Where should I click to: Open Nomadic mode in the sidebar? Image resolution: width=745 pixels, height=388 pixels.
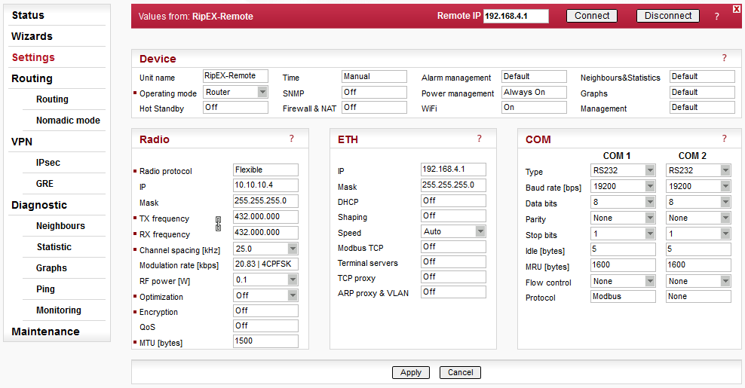[68, 121]
